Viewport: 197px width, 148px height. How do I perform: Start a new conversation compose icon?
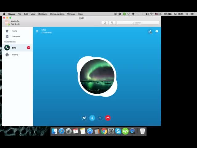click(x=105, y=23)
